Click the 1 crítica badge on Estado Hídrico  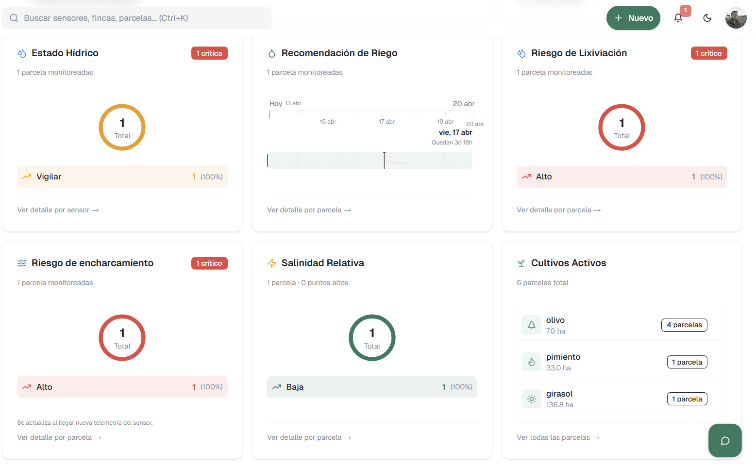point(209,53)
